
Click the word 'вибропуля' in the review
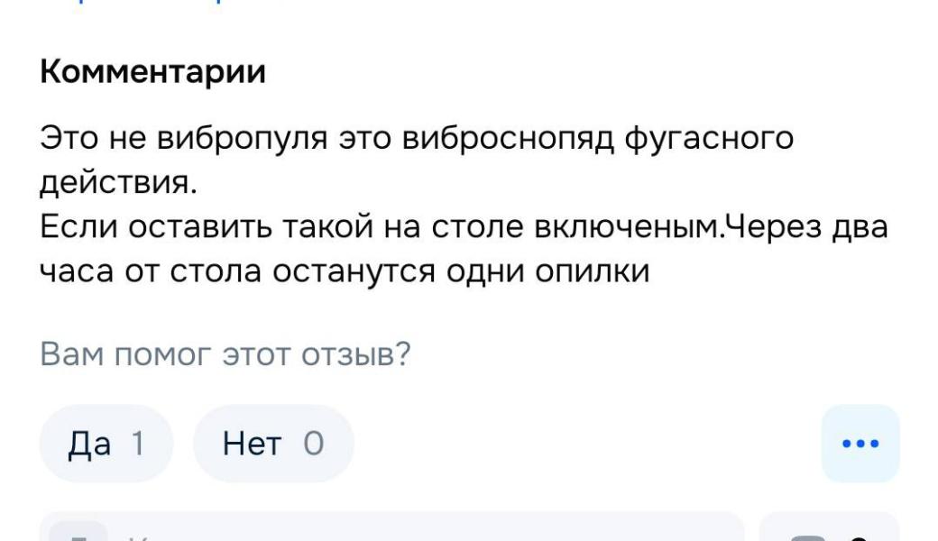[x=243, y=139]
